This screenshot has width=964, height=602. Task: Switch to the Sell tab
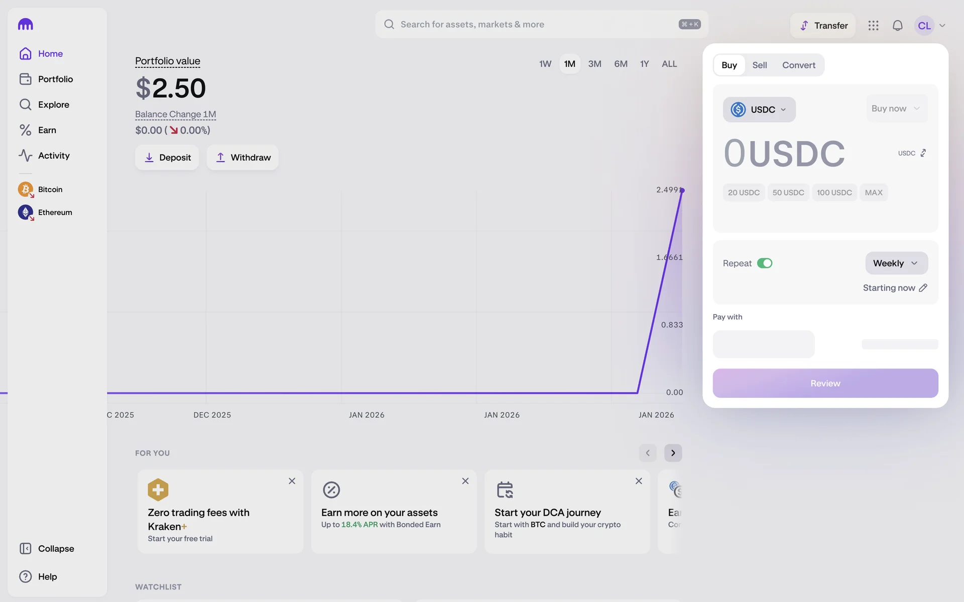[x=759, y=65]
